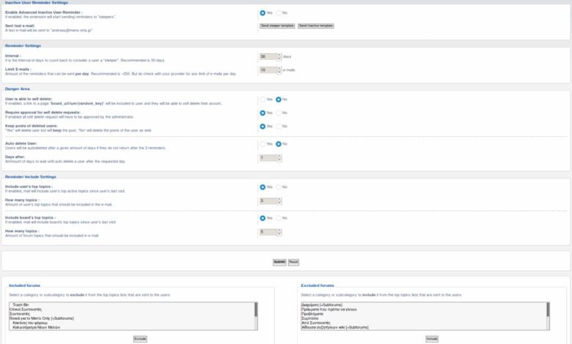Screen dimensions: 572x344
Task: Click the Interval days number field
Action: (268, 56)
